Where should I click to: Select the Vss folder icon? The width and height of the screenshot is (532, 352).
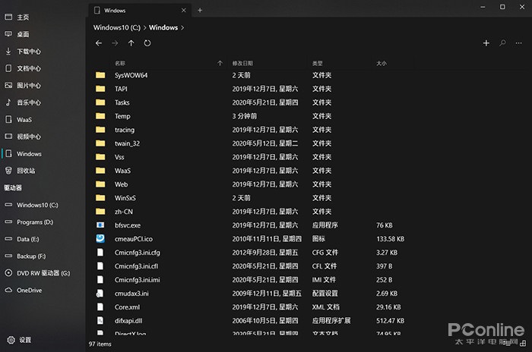click(100, 157)
